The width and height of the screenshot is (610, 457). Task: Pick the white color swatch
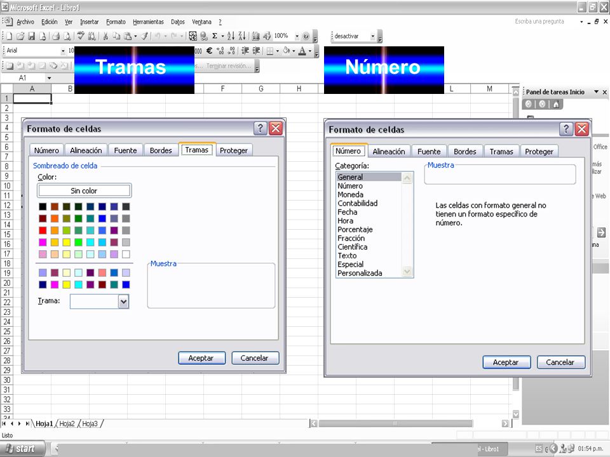click(126, 254)
